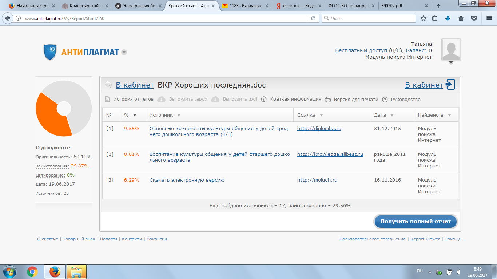Viewport: 497px width, 279px height.
Task: Open Firefox hamburger menu
Action: [489, 18]
